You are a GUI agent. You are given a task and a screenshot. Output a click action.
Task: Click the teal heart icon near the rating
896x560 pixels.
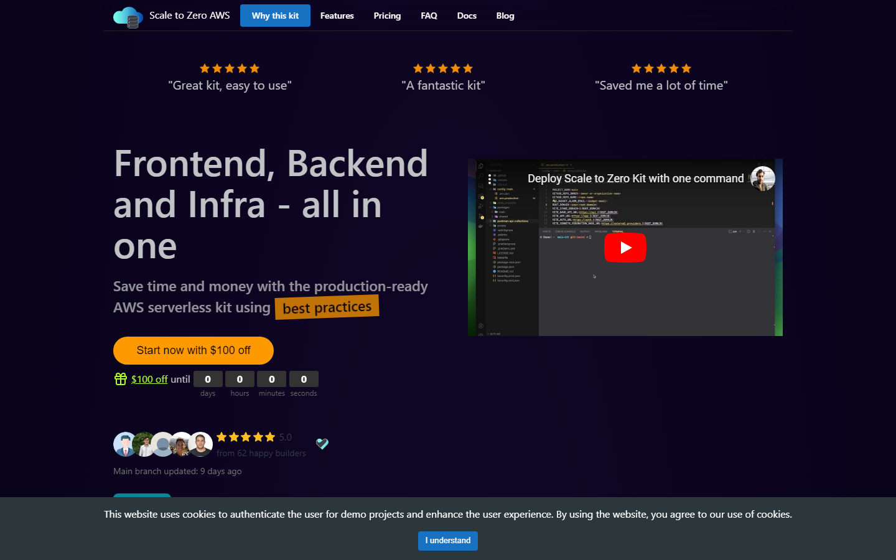click(x=322, y=444)
